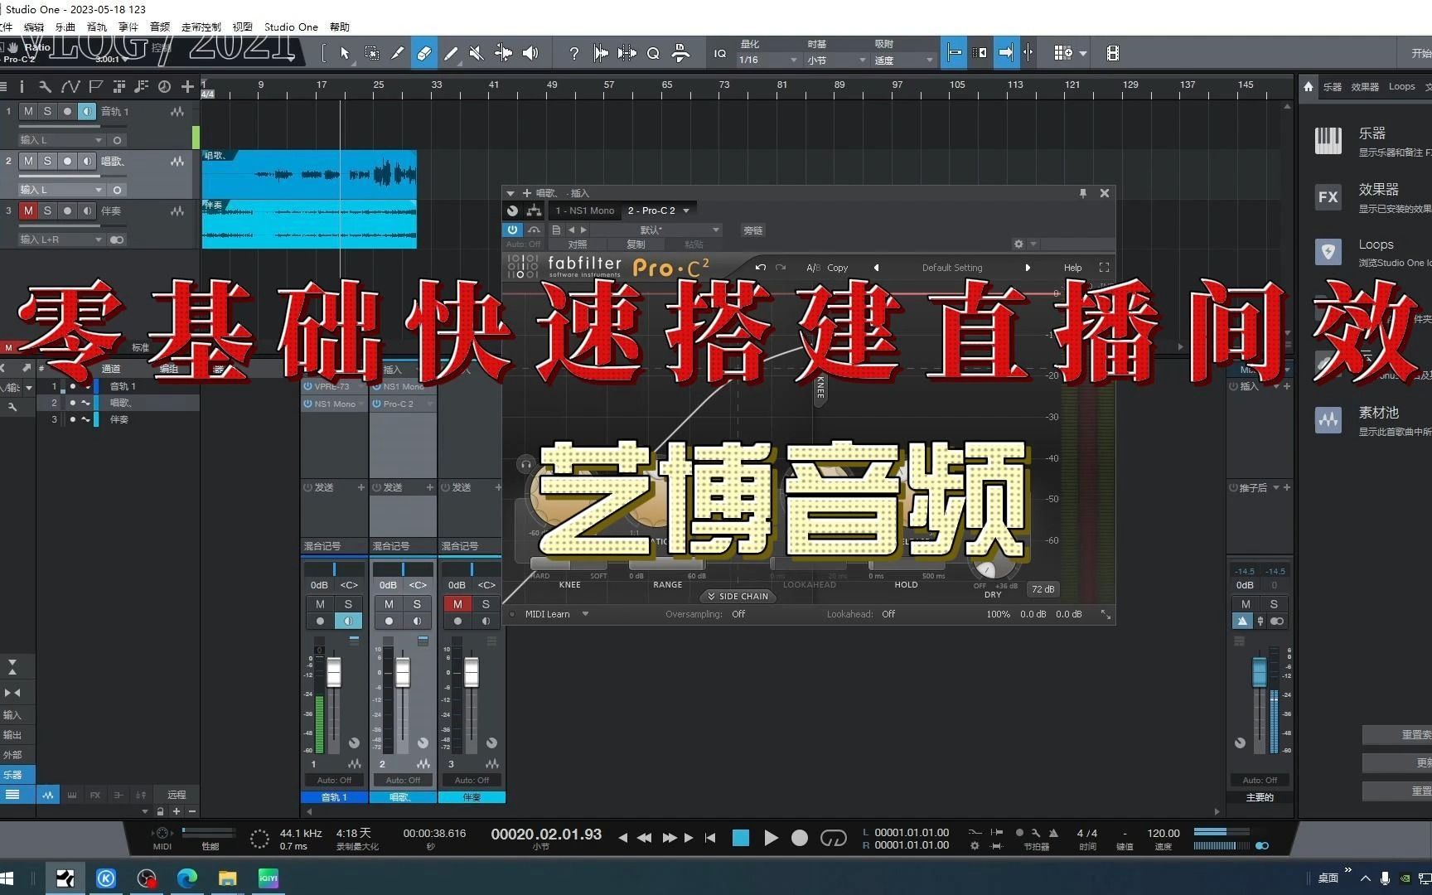
Task: Select the Split (knife) tool
Action: click(x=398, y=53)
